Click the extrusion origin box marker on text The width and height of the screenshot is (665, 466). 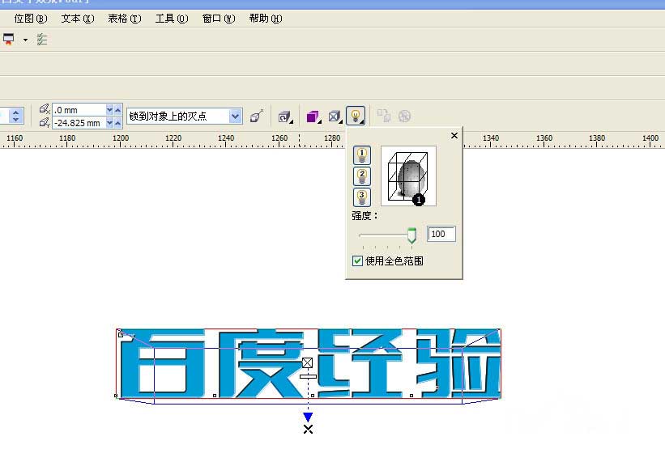[308, 362]
